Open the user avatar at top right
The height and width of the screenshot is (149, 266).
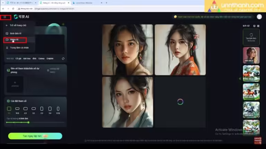(x=259, y=17)
